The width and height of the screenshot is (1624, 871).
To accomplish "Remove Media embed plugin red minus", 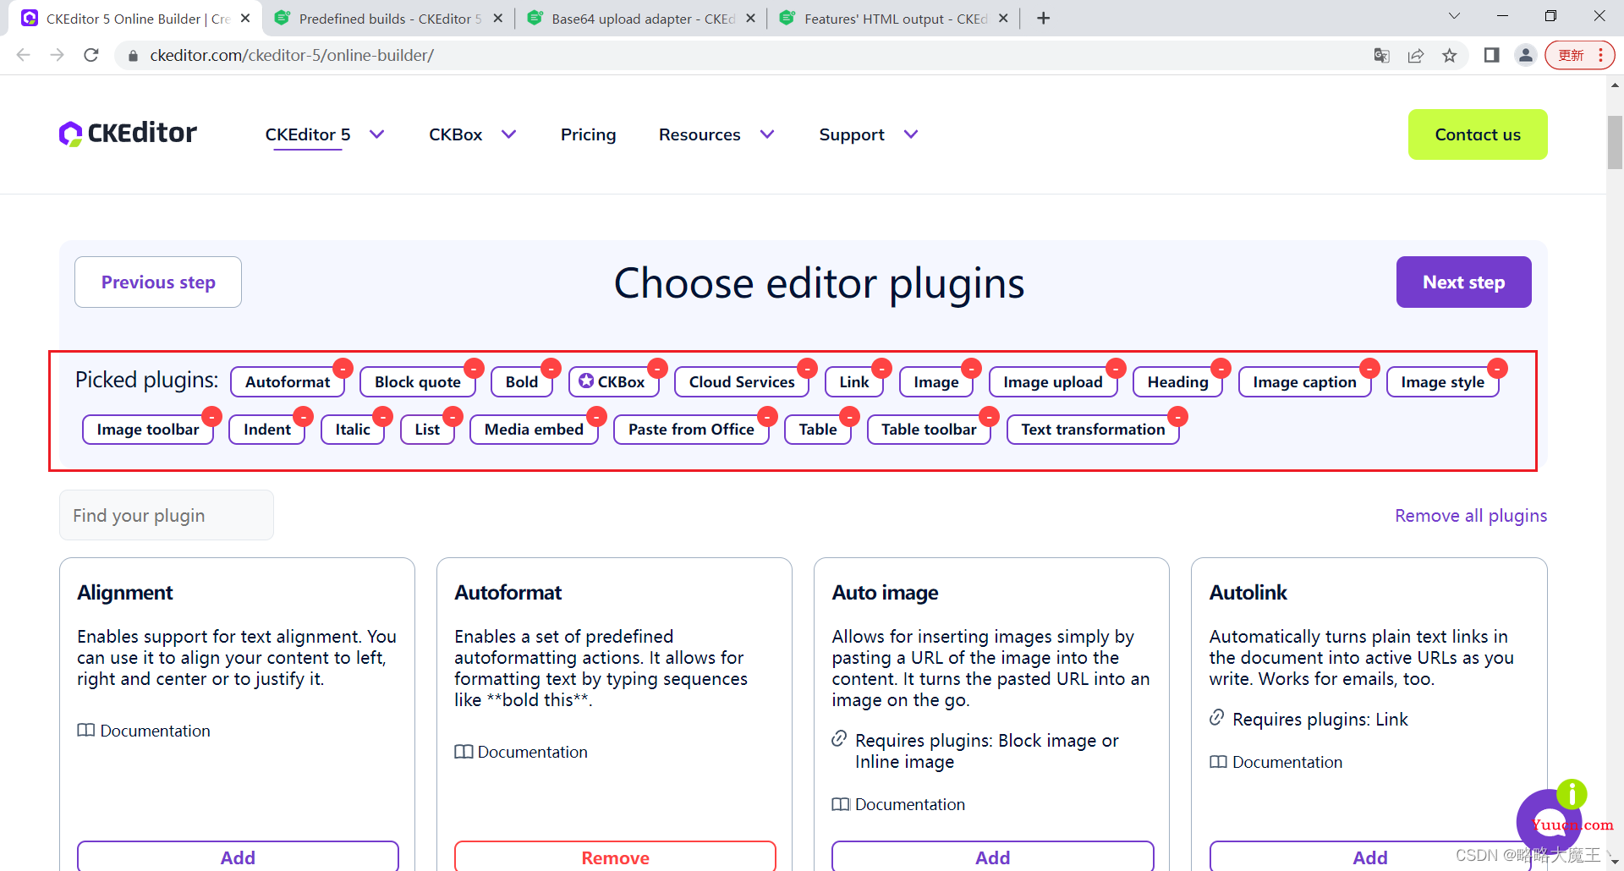I will coord(596,416).
